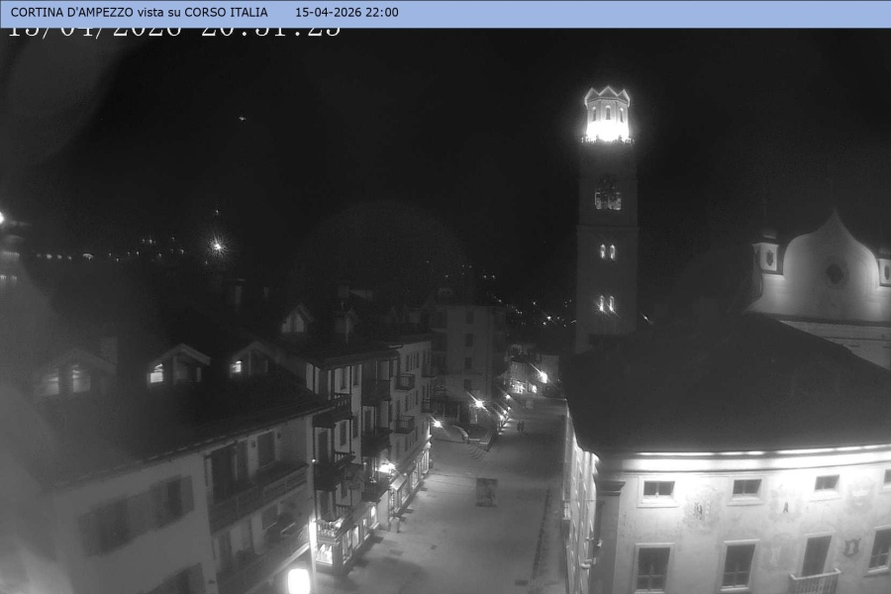891x594 pixels.
Task: Click the 15-04-2026 22:00 date label
Action: coord(346,13)
